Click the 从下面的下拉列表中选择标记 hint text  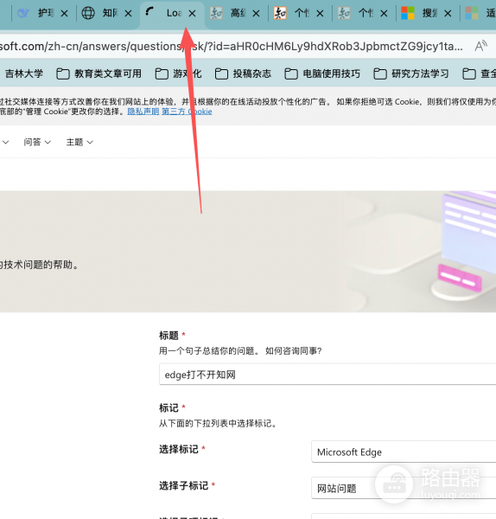[217, 423]
